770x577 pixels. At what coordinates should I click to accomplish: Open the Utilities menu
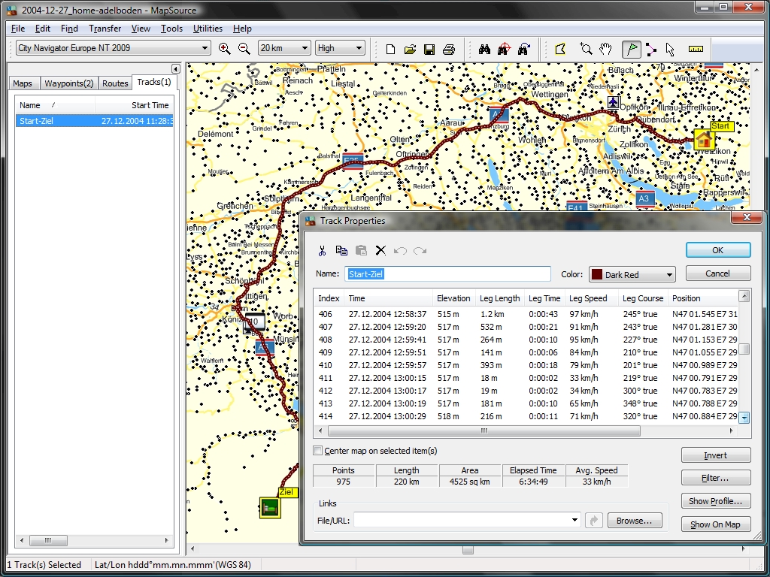pos(208,29)
